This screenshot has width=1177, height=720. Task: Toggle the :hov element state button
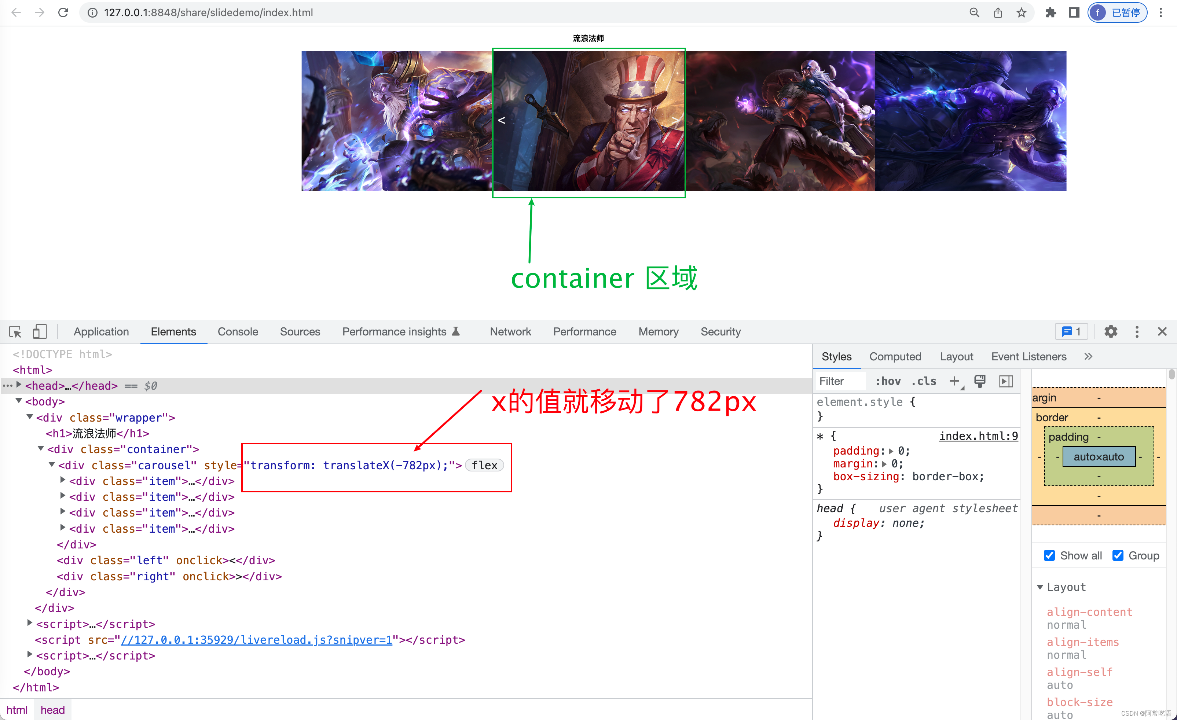click(x=888, y=381)
